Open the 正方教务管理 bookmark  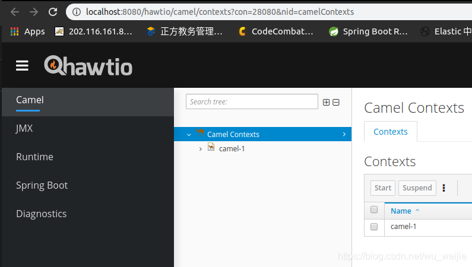pos(185,31)
